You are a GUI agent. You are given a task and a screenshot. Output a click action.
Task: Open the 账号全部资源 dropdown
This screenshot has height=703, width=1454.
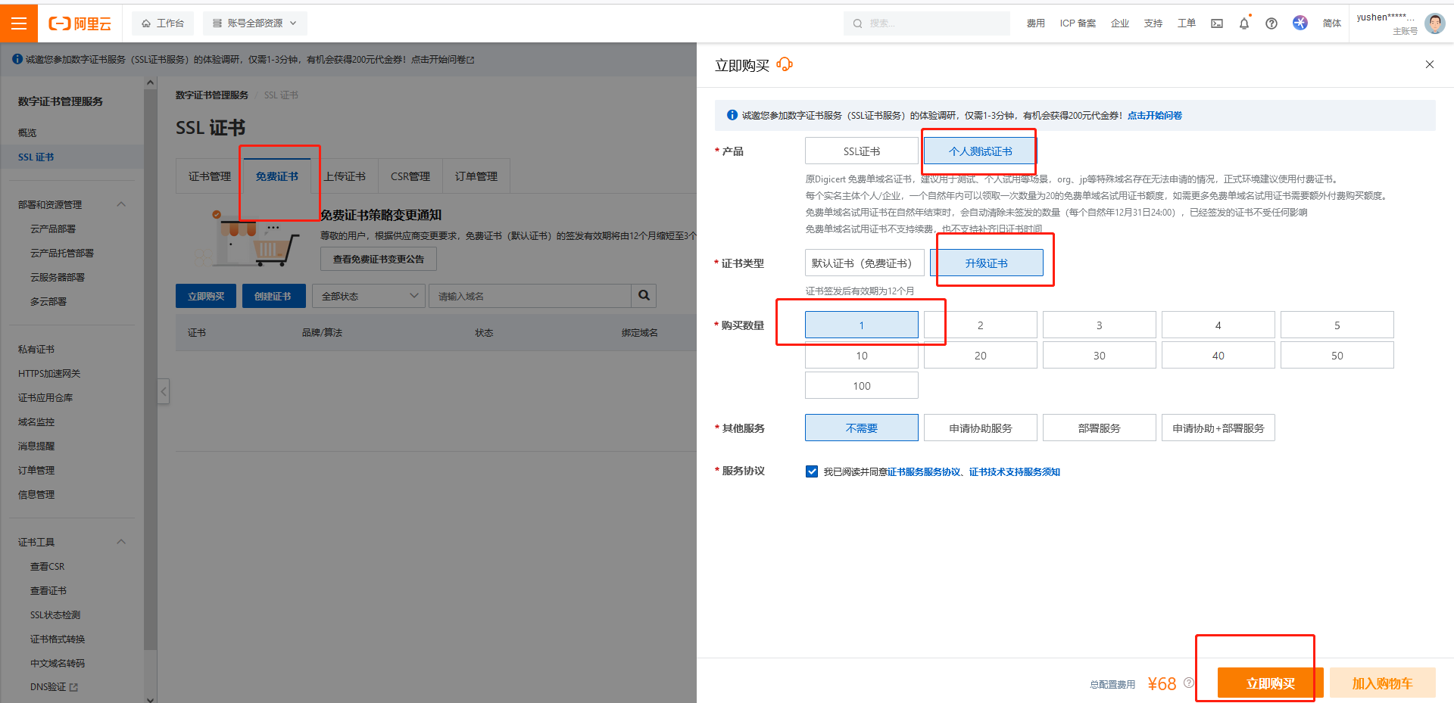point(254,23)
